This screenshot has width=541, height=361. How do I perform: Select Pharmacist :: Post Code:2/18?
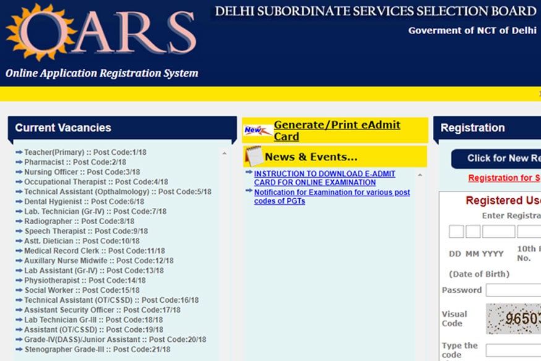point(75,162)
